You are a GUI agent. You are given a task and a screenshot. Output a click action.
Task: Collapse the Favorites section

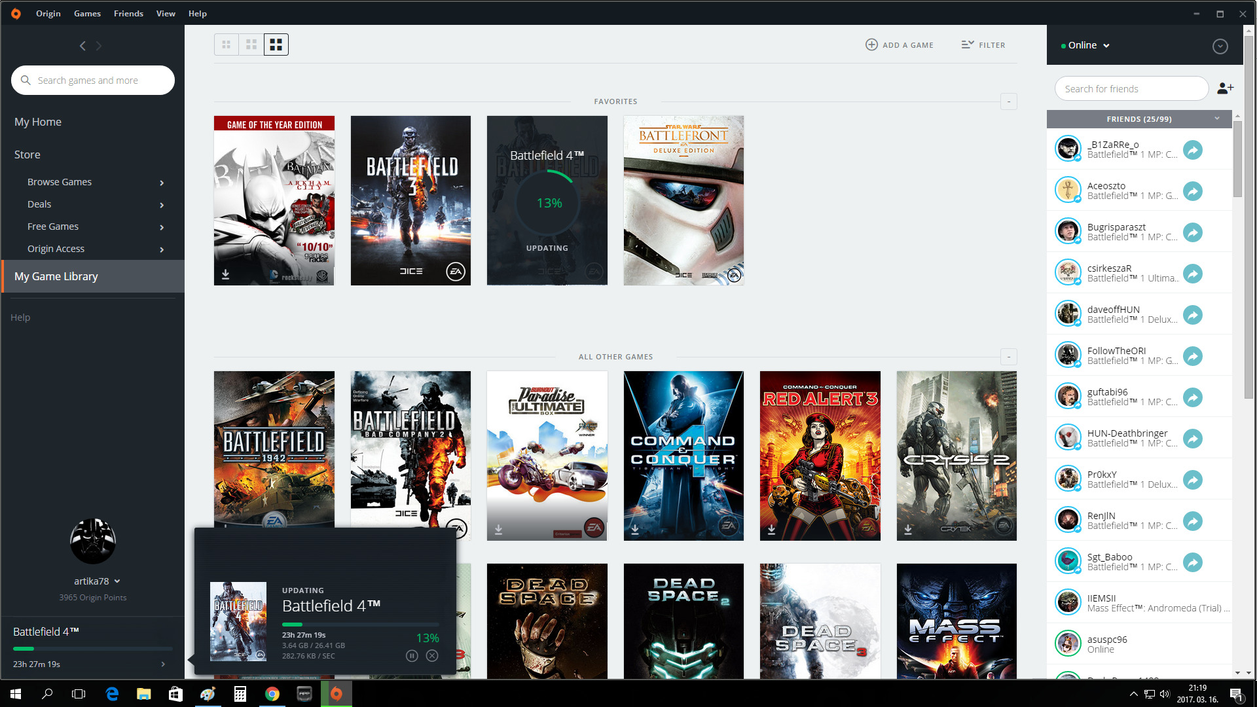pyautogui.click(x=1009, y=101)
